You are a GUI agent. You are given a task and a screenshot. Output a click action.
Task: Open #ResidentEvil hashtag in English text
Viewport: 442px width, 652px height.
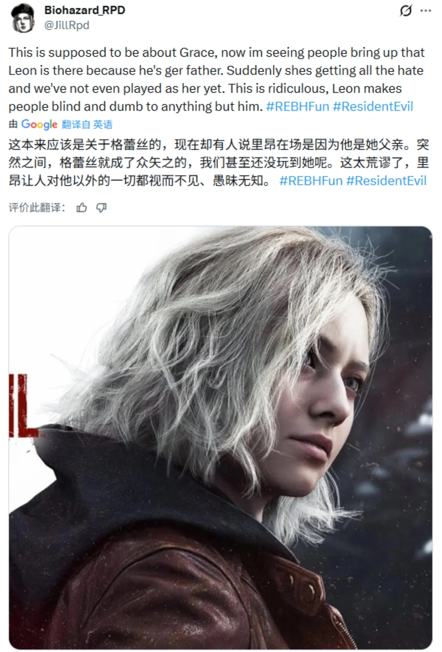[x=373, y=106]
